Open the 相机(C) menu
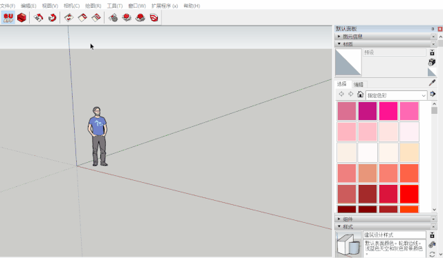Screen dimensions: 443x258 click(71, 6)
